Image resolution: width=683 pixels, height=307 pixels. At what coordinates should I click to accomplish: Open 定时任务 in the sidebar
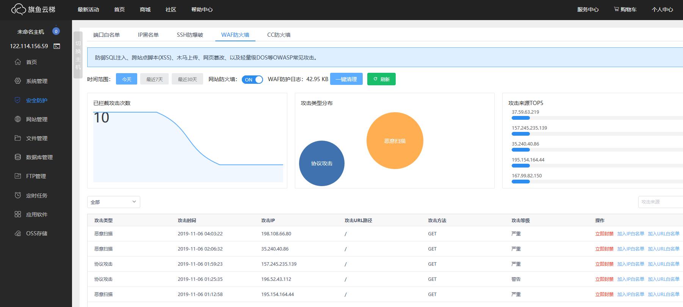pos(37,196)
